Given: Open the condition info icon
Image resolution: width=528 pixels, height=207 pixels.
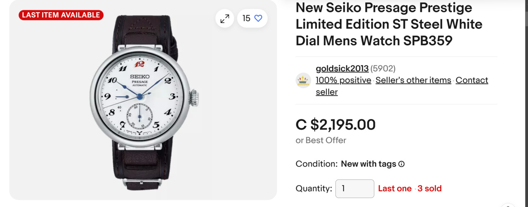Looking at the screenshot, I should click(401, 164).
